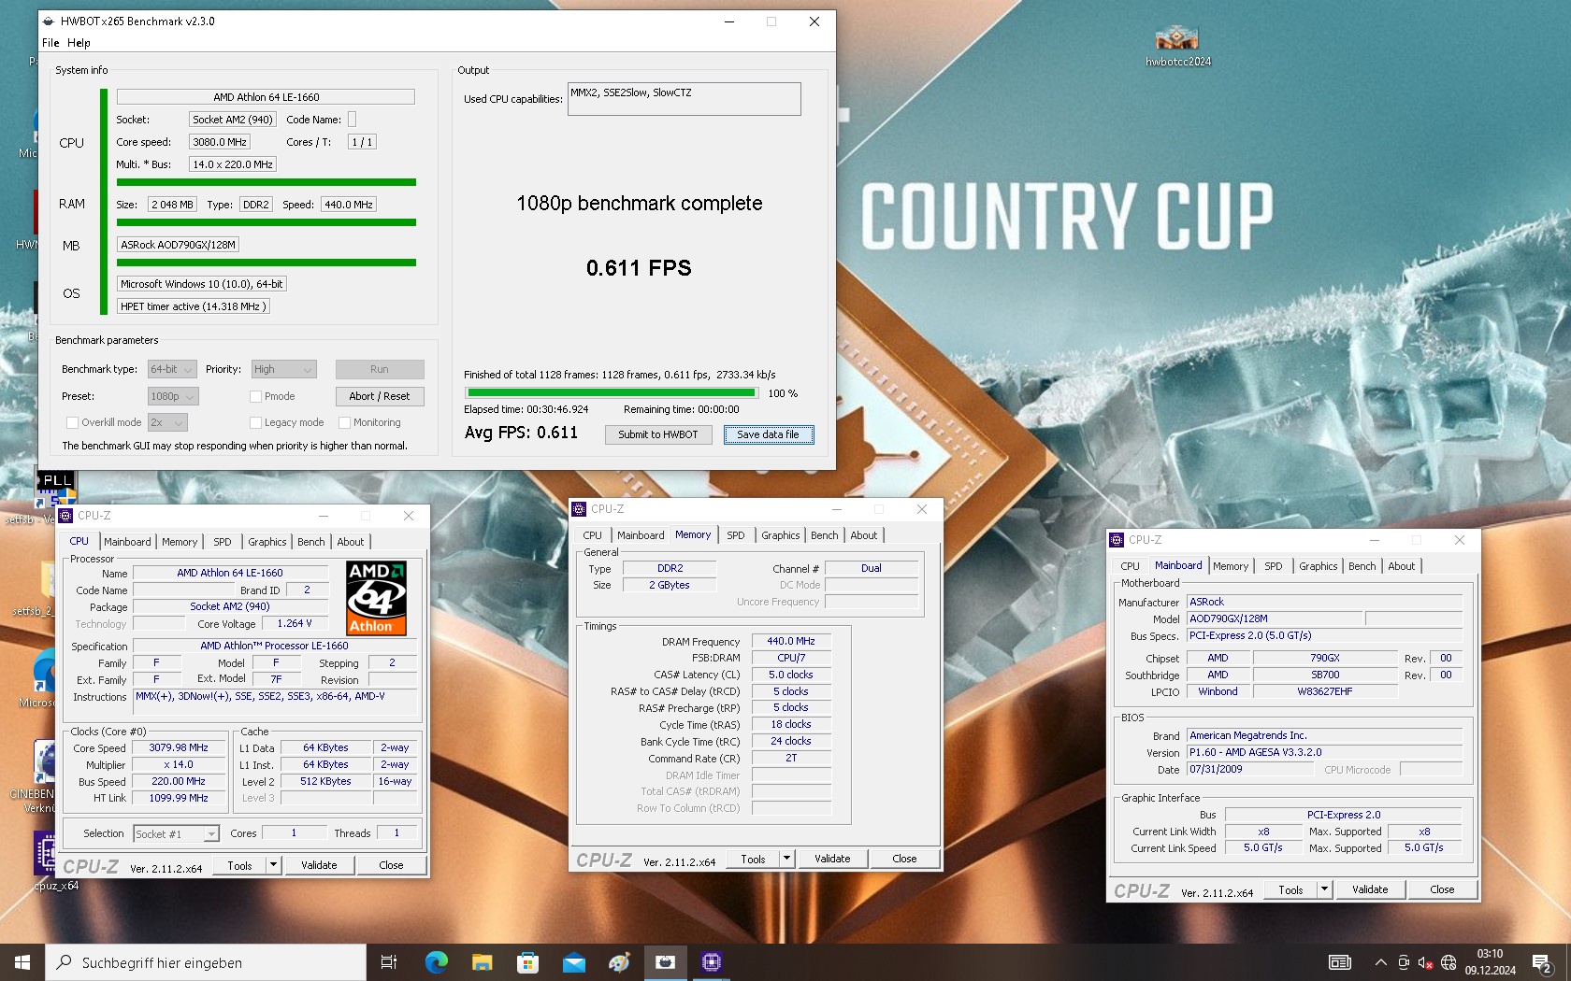
Task: Click the DRAM Frequency 440.0 MHz value
Action: pos(791,641)
